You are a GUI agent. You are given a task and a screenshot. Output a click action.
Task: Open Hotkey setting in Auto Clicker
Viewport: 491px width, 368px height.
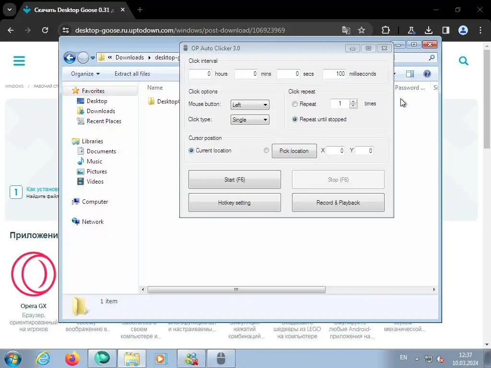[x=234, y=203]
